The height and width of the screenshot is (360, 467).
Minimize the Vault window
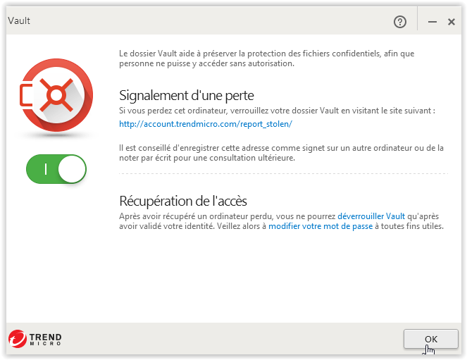coord(432,22)
